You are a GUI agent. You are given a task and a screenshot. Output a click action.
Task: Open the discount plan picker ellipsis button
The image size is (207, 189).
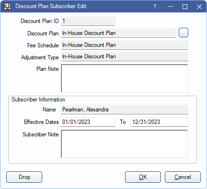184,33
